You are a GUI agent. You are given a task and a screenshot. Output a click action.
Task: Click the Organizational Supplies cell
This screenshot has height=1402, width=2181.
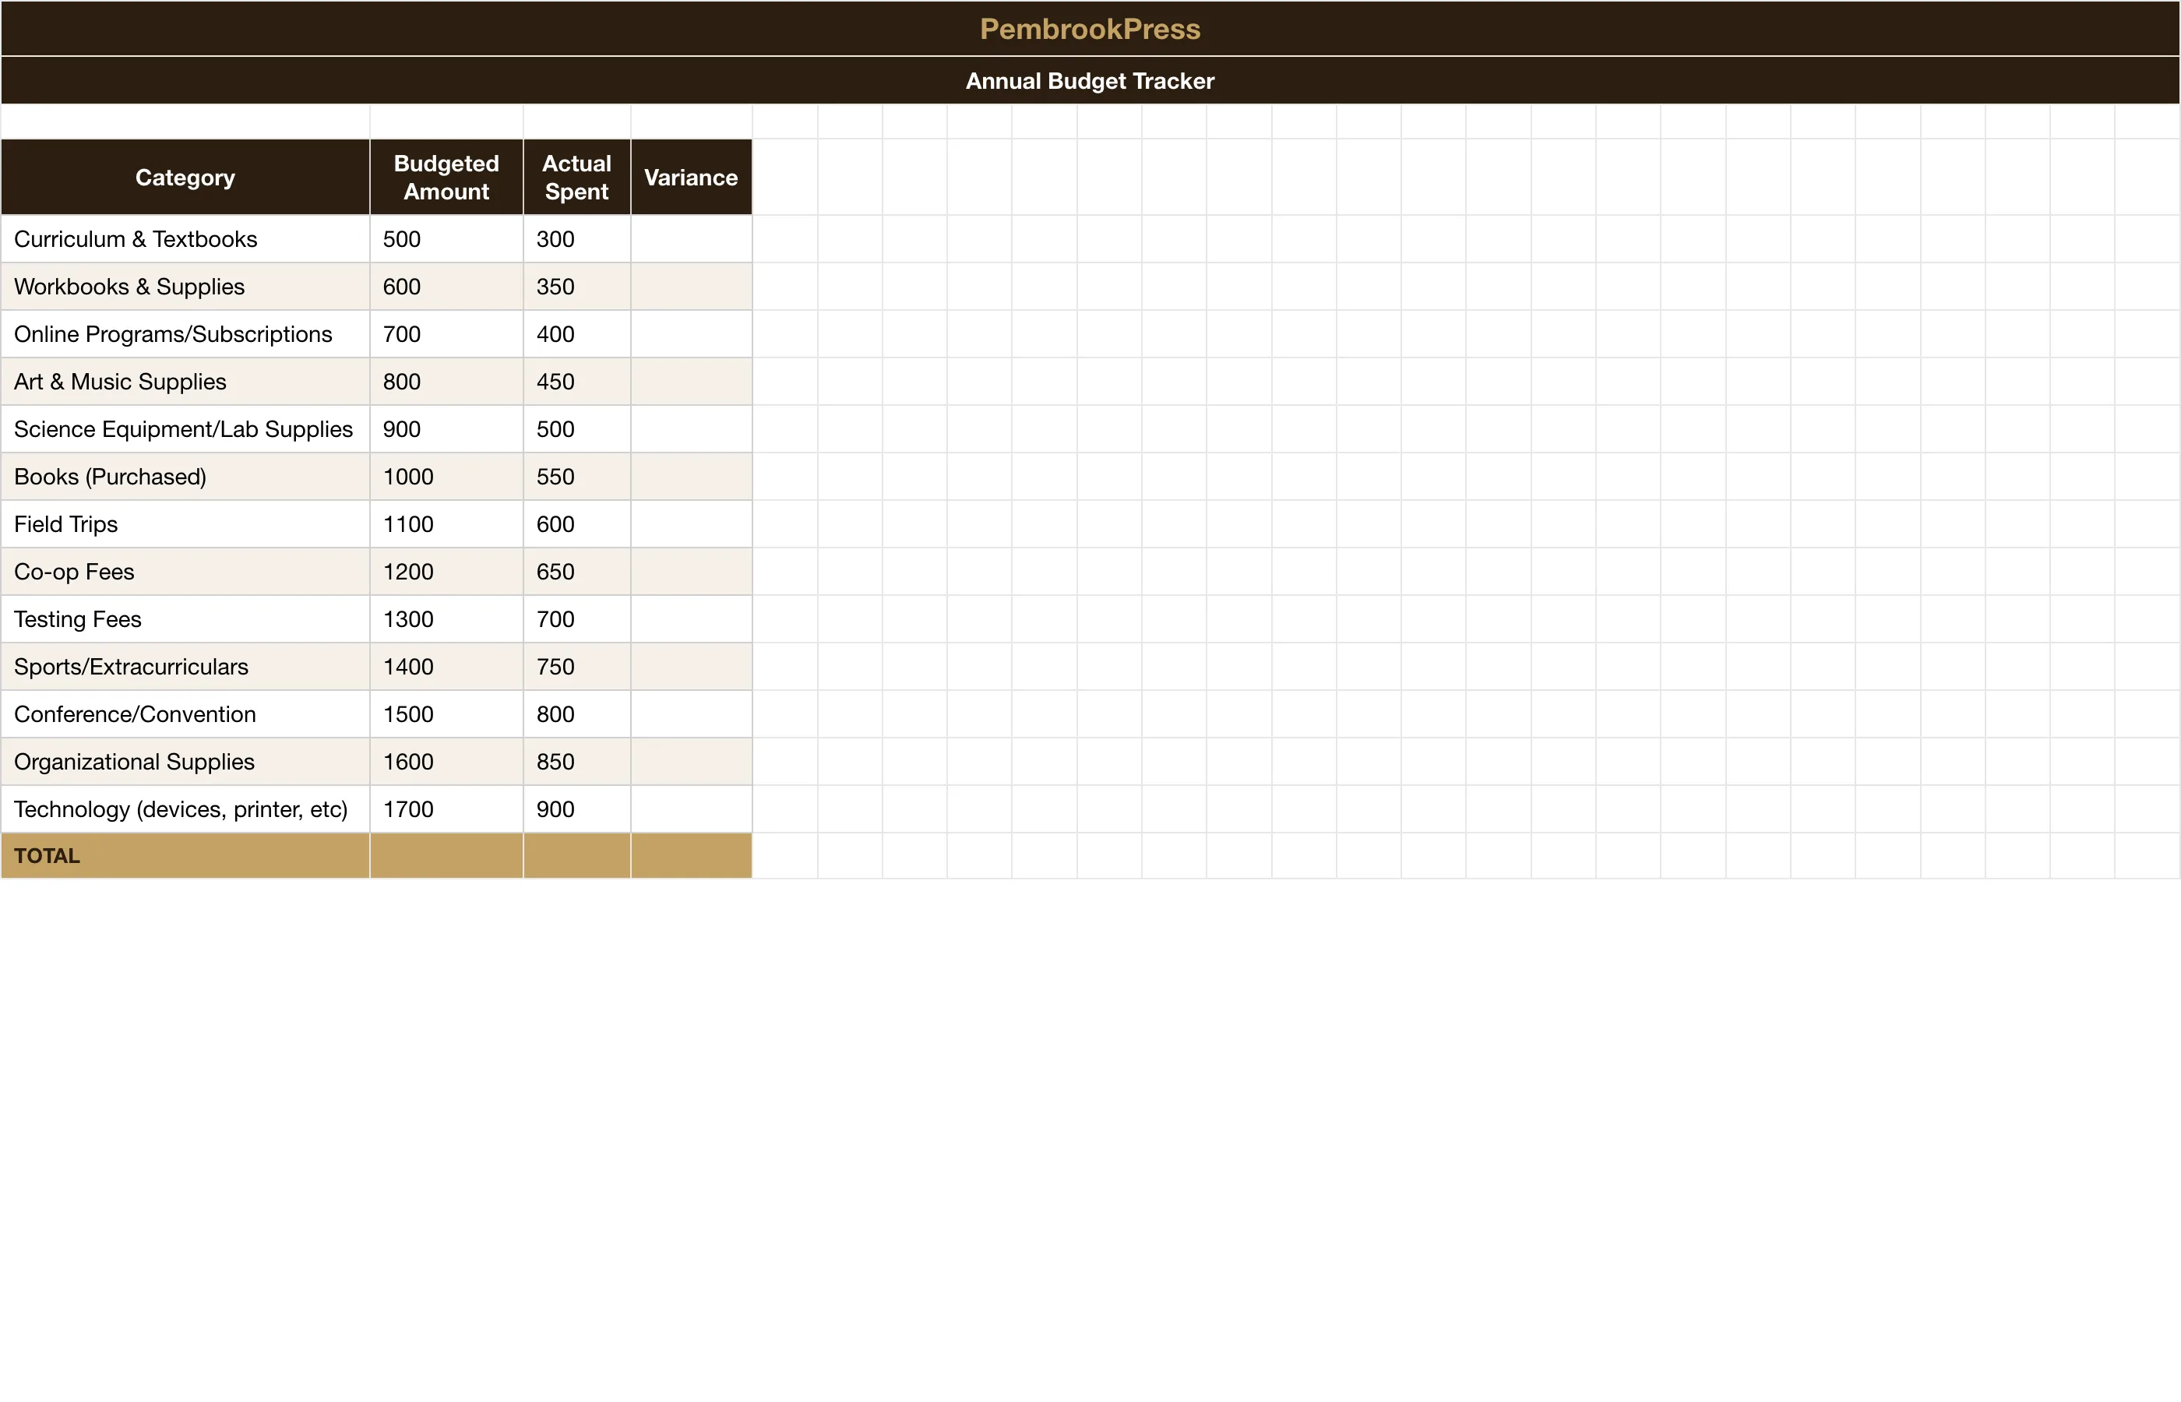[185, 761]
